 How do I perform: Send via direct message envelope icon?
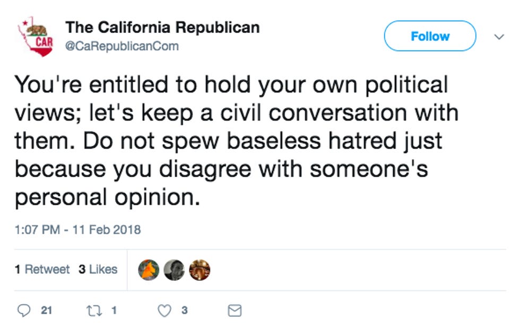pos(235,311)
